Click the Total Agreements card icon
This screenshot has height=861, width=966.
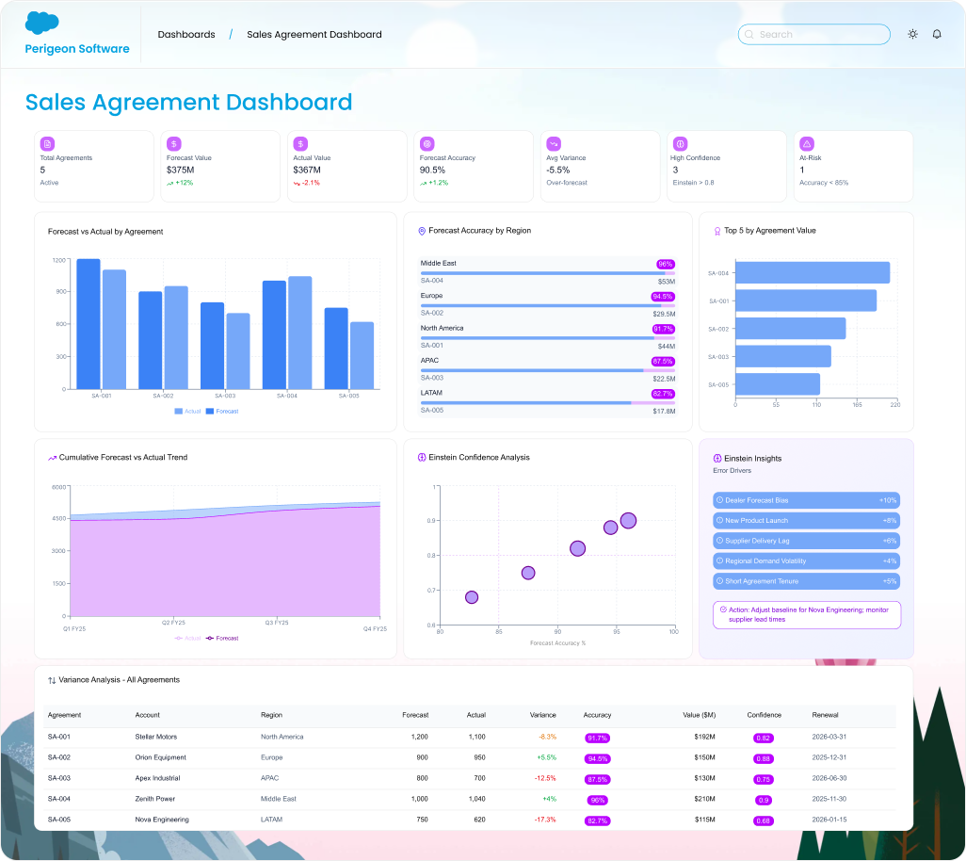[47, 143]
